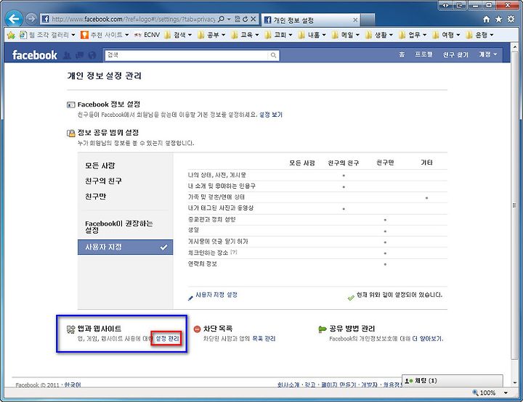Expand the 검색 favorites folder

coord(178,35)
